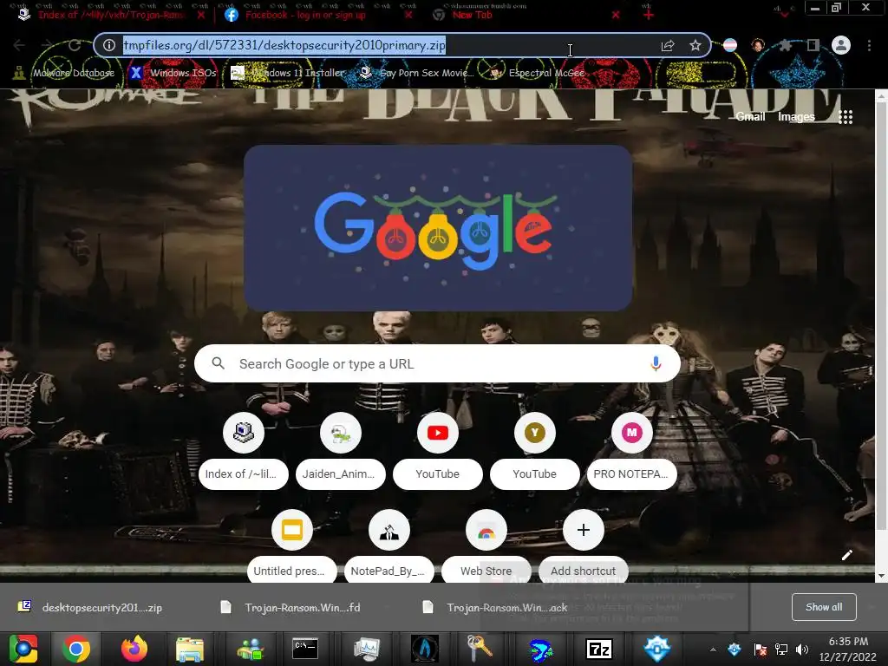
Task: Open the keys icon app on taskbar
Action: pos(479,649)
